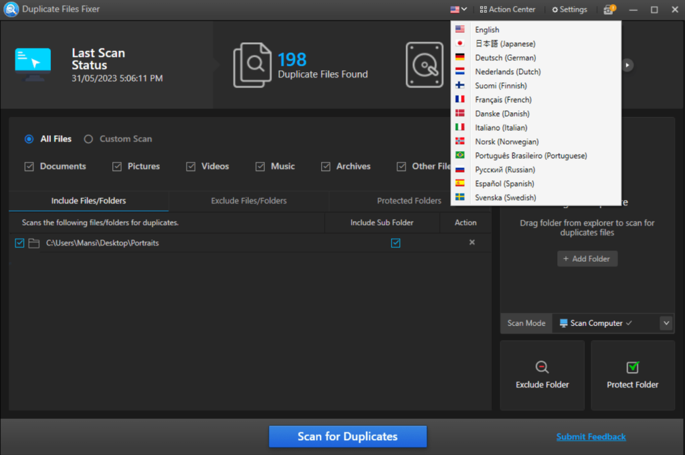Select Suomi (Finnish) language
Viewport: 685px width, 455px height.
click(536, 85)
